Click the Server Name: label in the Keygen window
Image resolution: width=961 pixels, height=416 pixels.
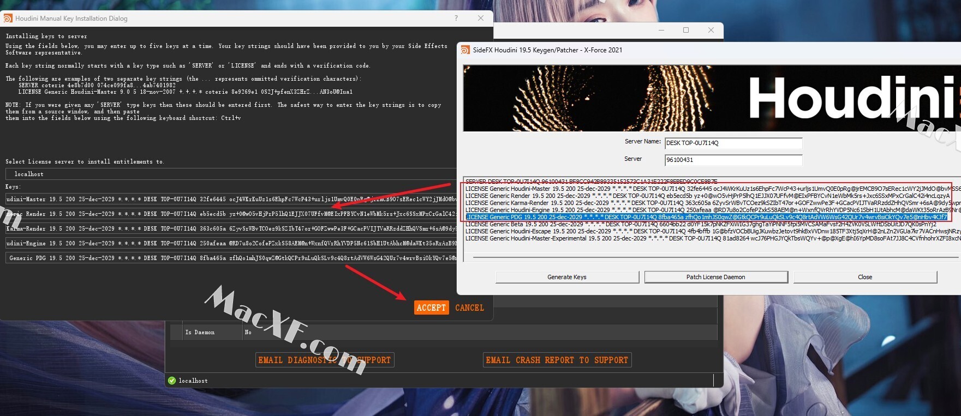[642, 141]
